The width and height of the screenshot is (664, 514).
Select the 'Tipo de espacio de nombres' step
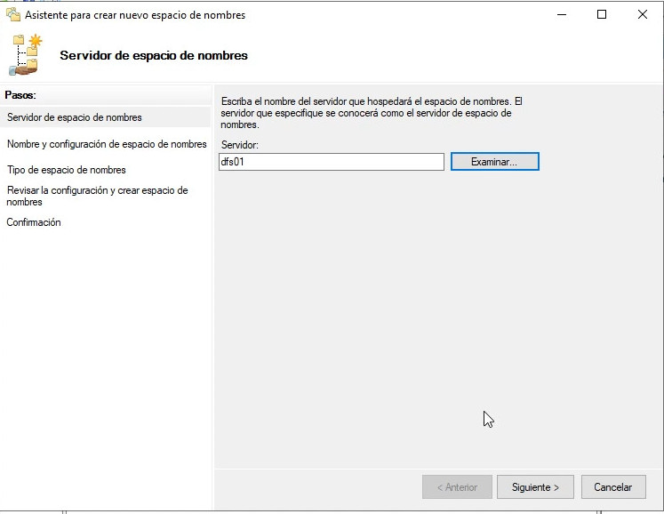[x=66, y=170]
